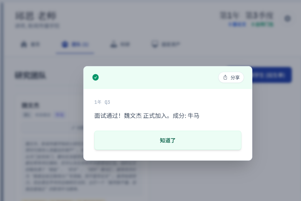This screenshot has width=301, height=201.
Task: Click the monitor icon on the rightmost tab
Action: pos(155,44)
